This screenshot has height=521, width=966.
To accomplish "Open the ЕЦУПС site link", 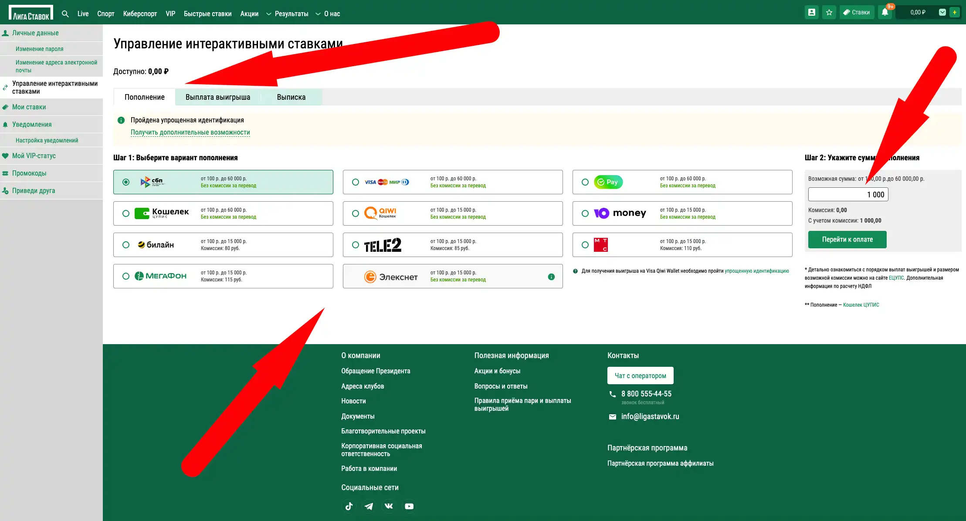I will pyautogui.click(x=896, y=278).
